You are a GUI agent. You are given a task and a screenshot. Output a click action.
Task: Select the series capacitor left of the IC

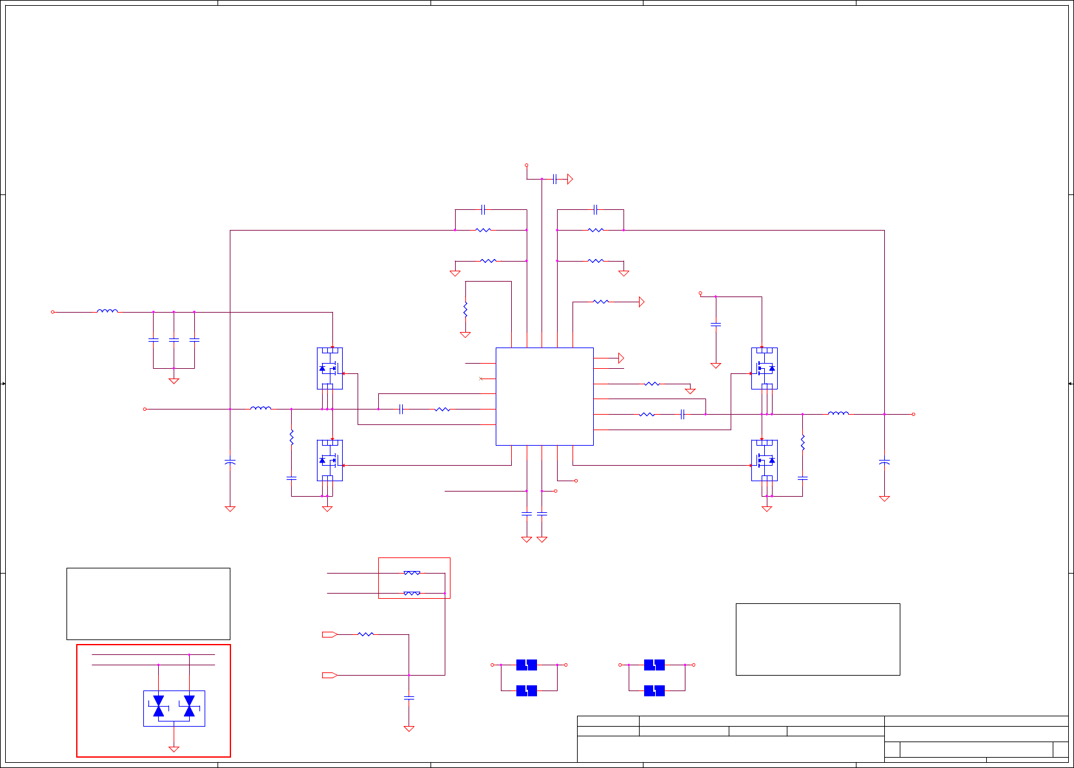click(401, 409)
